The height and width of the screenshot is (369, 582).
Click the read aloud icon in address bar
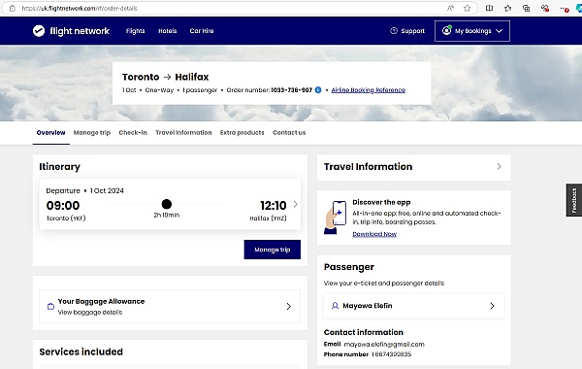(x=450, y=8)
